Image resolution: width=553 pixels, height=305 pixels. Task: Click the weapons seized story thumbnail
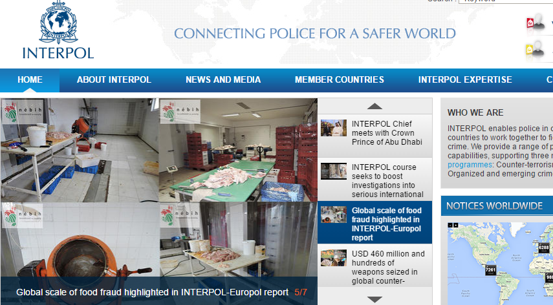tap(334, 258)
